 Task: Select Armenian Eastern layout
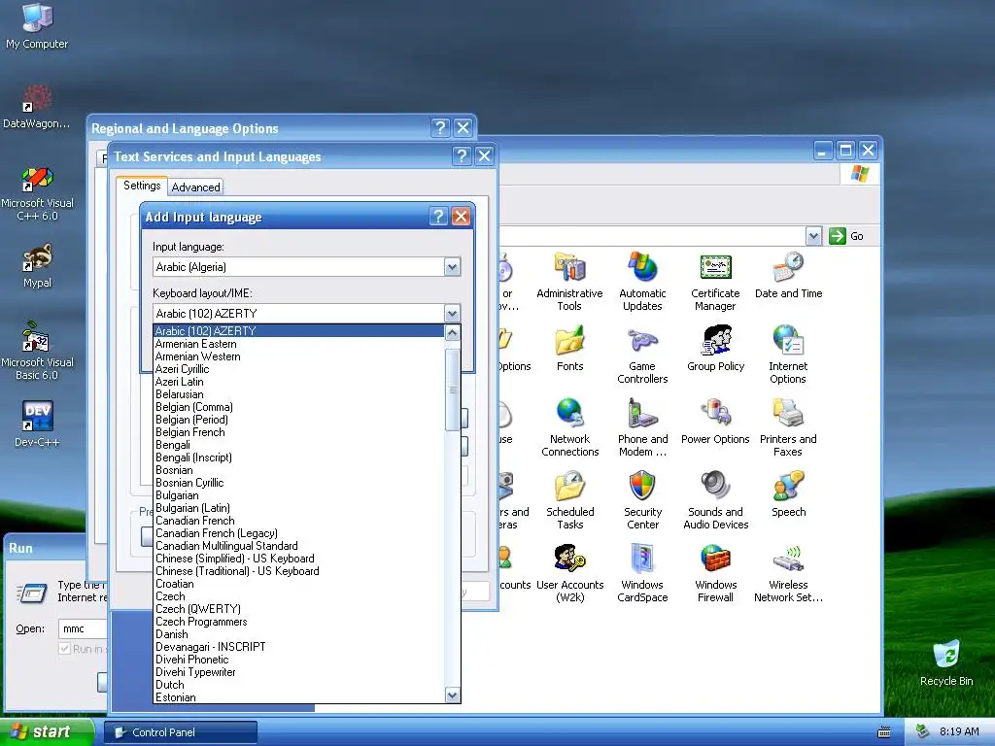pos(299,344)
